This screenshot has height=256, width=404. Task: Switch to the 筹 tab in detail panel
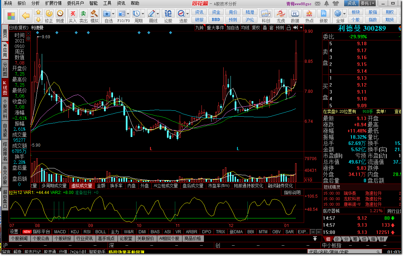(355, 239)
